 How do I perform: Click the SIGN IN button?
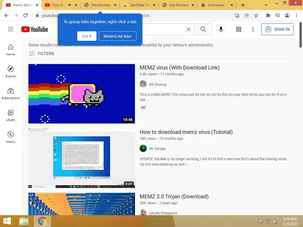277,29
